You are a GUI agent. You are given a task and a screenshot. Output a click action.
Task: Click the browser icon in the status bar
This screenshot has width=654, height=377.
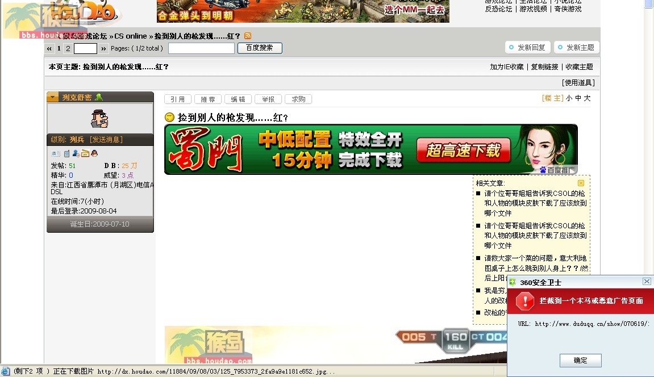pos(6,371)
